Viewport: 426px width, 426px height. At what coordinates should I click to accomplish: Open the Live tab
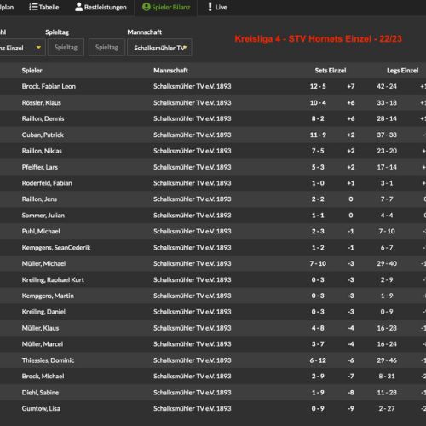point(217,7)
